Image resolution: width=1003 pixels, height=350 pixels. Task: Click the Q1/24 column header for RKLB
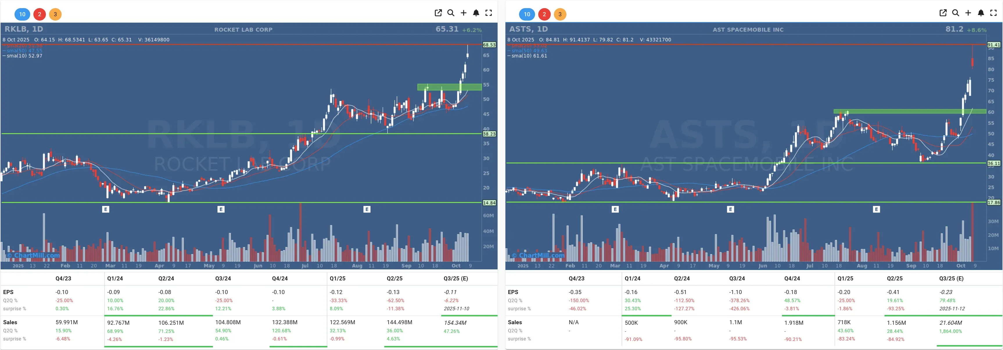click(x=115, y=278)
